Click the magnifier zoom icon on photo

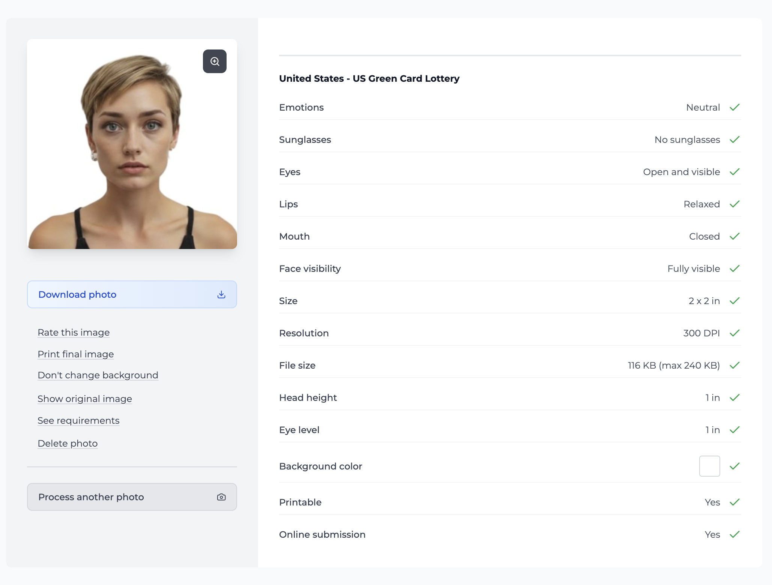[215, 61]
